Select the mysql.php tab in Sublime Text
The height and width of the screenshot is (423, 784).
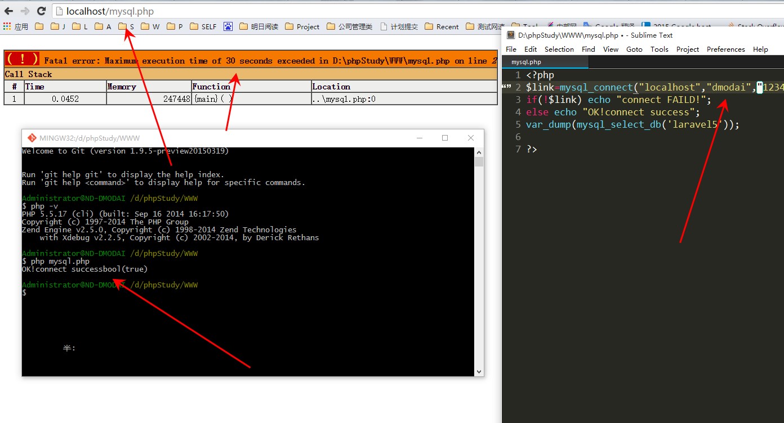click(x=545, y=62)
